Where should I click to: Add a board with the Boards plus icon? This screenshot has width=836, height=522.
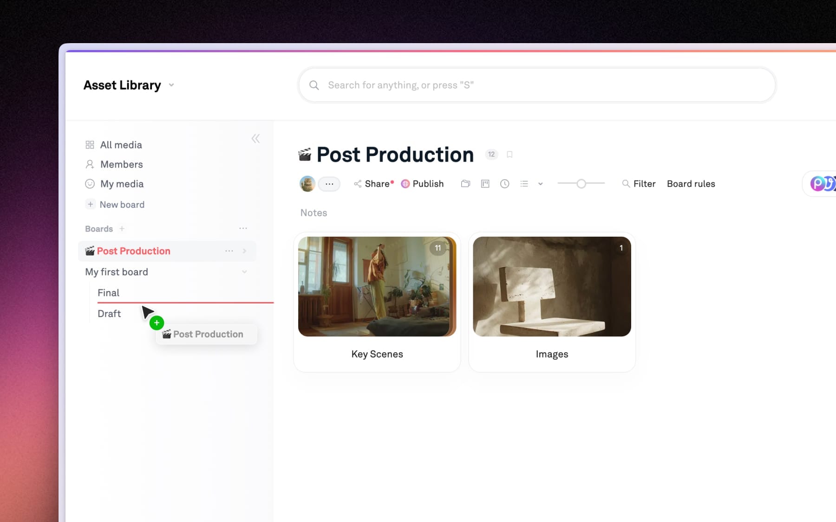pyautogui.click(x=122, y=229)
